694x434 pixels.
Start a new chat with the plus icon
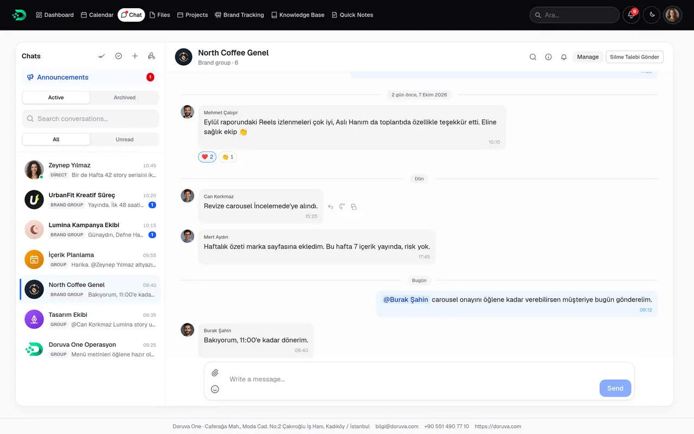pos(135,56)
